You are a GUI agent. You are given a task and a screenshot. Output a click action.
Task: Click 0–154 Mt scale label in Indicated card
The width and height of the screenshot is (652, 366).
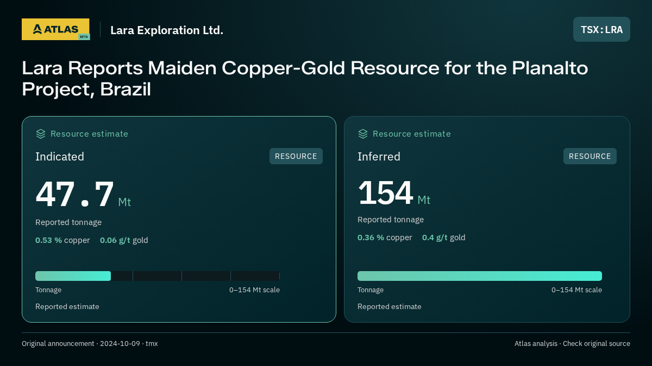click(x=254, y=290)
